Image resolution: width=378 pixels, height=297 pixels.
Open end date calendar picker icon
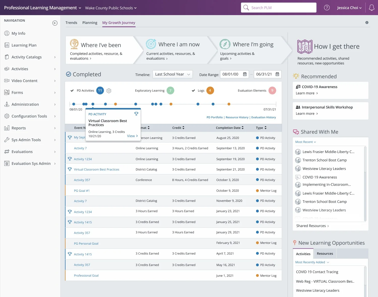point(277,74)
